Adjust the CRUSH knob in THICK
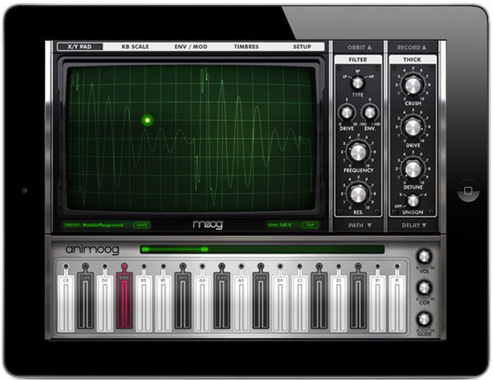 412,85
